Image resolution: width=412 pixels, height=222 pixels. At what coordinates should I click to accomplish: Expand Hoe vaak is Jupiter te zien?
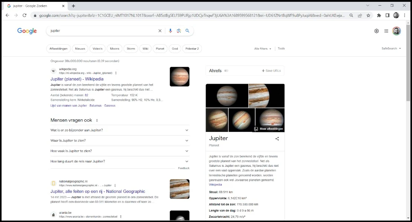click(x=120, y=151)
